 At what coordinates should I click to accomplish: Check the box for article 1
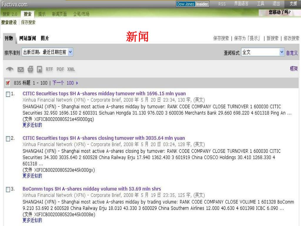[x=8, y=94]
